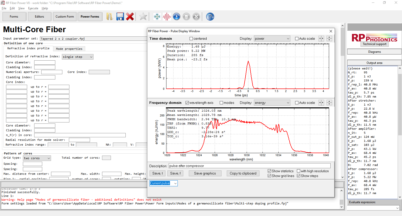Image resolution: width=402 pixels, height=216 pixels.
Task: Click the gray stop button icon
Action: point(186,17)
